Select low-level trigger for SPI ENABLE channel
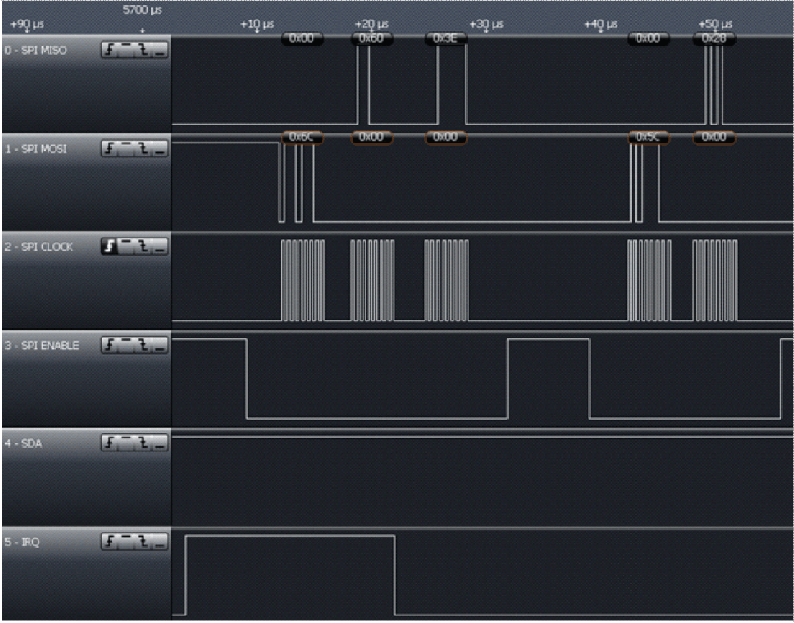The height and width of the screenshot is (623, 794). (x=159, y=345)
